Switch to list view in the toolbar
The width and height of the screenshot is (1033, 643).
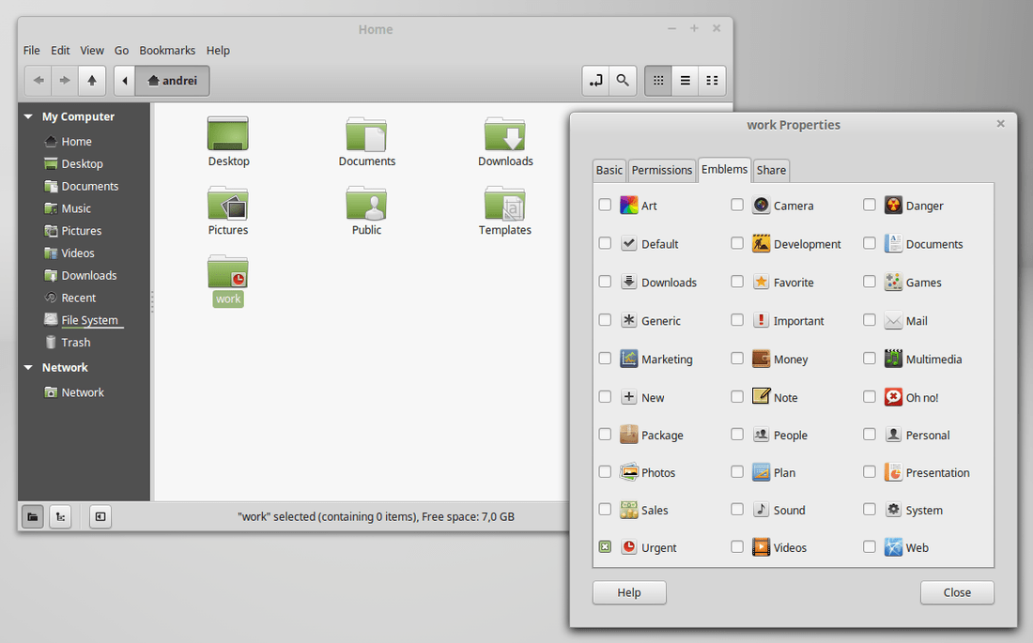click(x=685, y=81)
